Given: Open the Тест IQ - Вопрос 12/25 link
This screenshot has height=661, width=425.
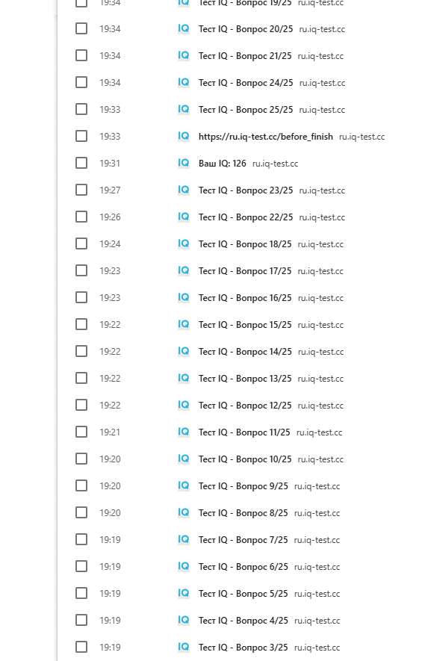Looking at the screenshot, I should click(x=245, y=405).
